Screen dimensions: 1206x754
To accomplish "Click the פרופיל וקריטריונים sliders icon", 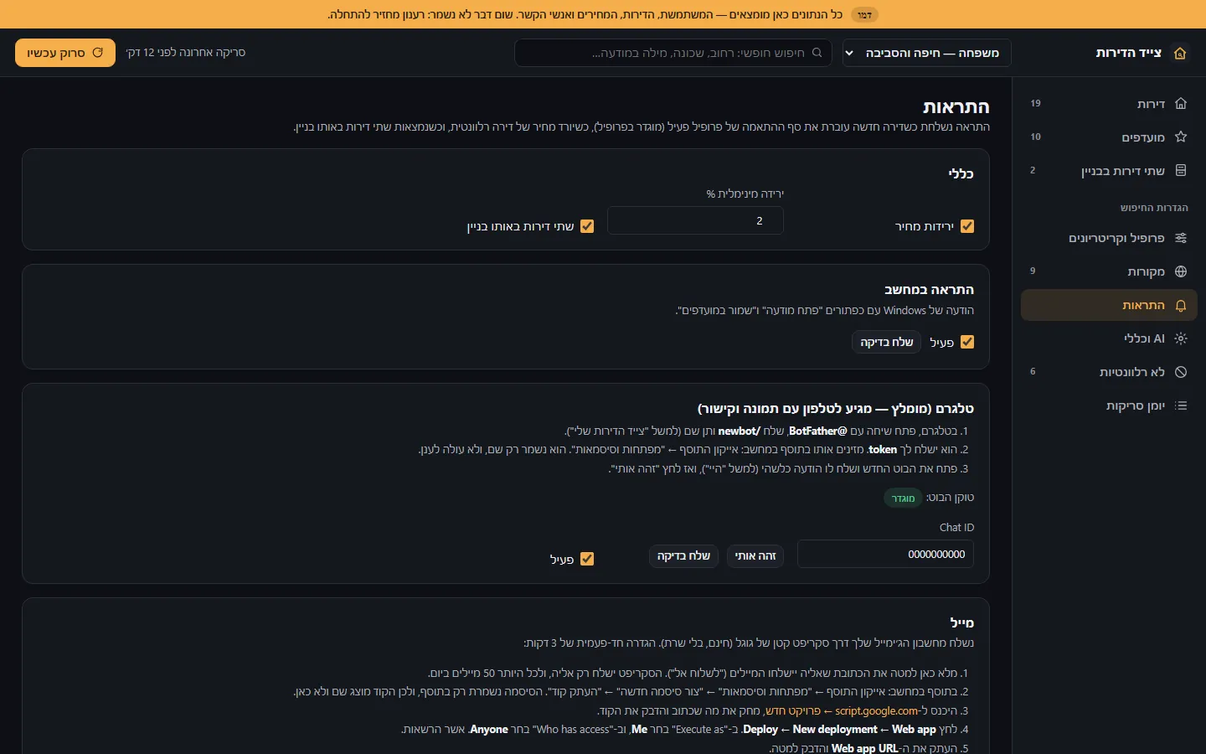I will point(1181,238).
